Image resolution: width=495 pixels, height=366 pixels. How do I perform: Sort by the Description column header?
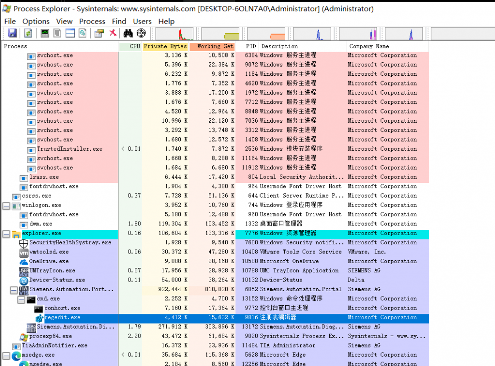[x=303, y=46]
